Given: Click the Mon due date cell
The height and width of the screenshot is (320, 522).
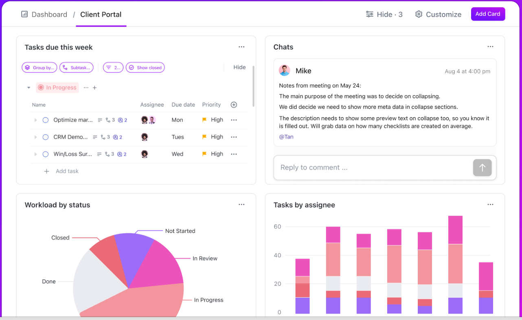Looking at the screenshot, I should coord(177,120).
